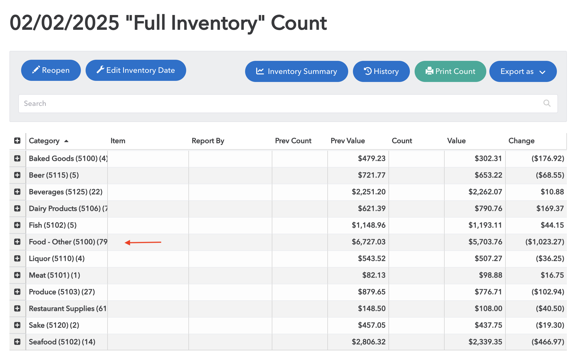Click the chevron arrow on Export as

pyautogui.click(x=542, y=72)
